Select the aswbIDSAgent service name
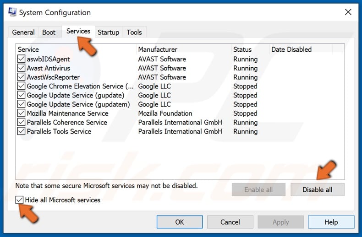This screenshot has width=362, height=237. pyautogui.click(x=48, y=59)
